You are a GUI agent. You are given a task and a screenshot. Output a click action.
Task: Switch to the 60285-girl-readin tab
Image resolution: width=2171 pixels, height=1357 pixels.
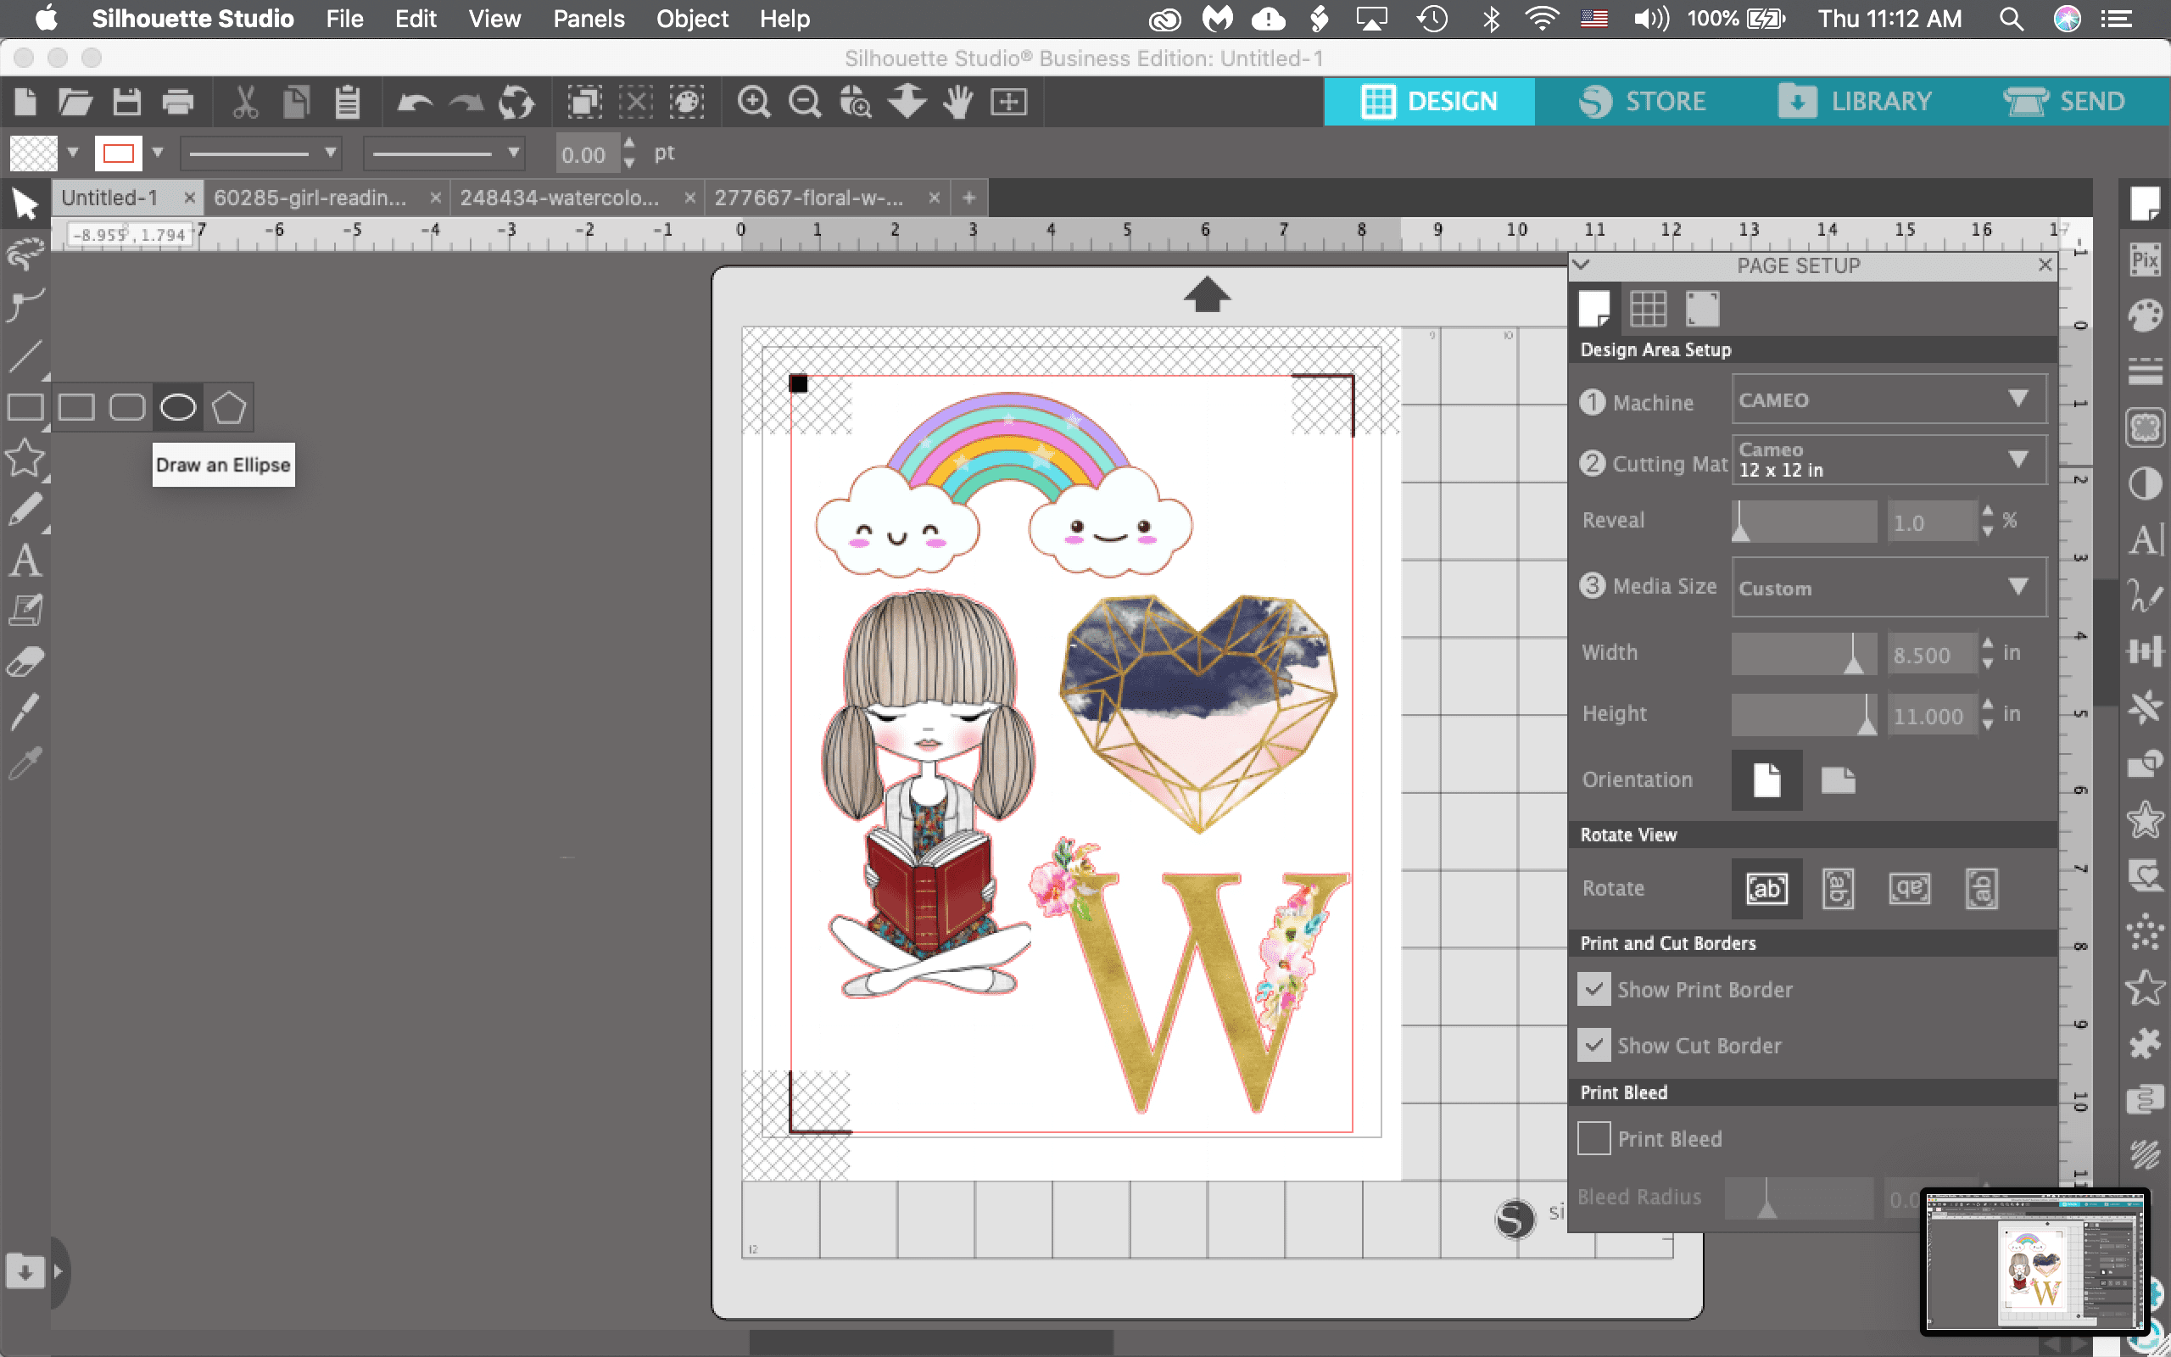click(x=310, y=198)
